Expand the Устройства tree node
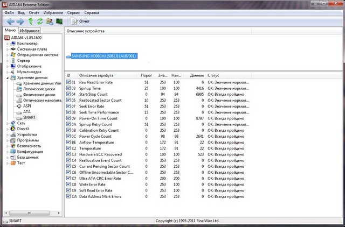Viewport: 345px width, 227px height. coord(7,135)
